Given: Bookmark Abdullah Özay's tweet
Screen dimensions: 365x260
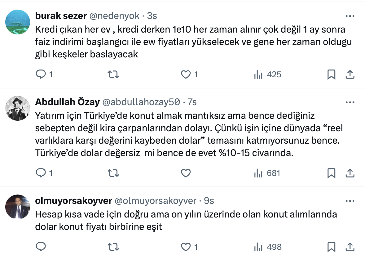Looking at the screenshot, I should pos(331,173).
